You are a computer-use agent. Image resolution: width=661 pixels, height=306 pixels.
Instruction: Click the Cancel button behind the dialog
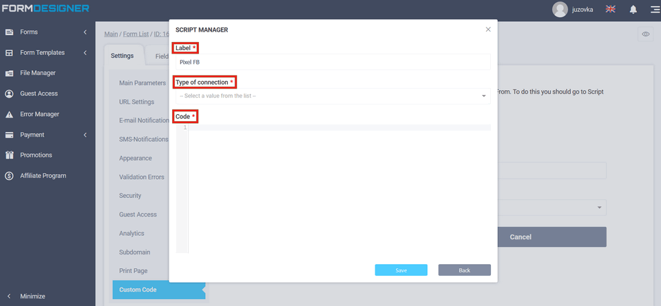click(x=552, y=237)
